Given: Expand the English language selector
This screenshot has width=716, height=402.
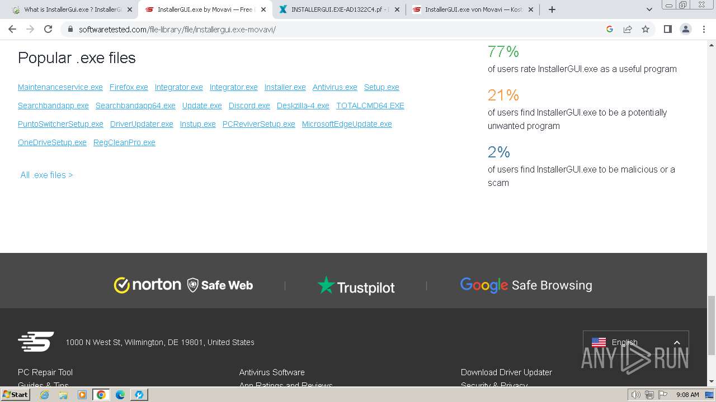Looking at the screenshot, I should pos(636,342).
